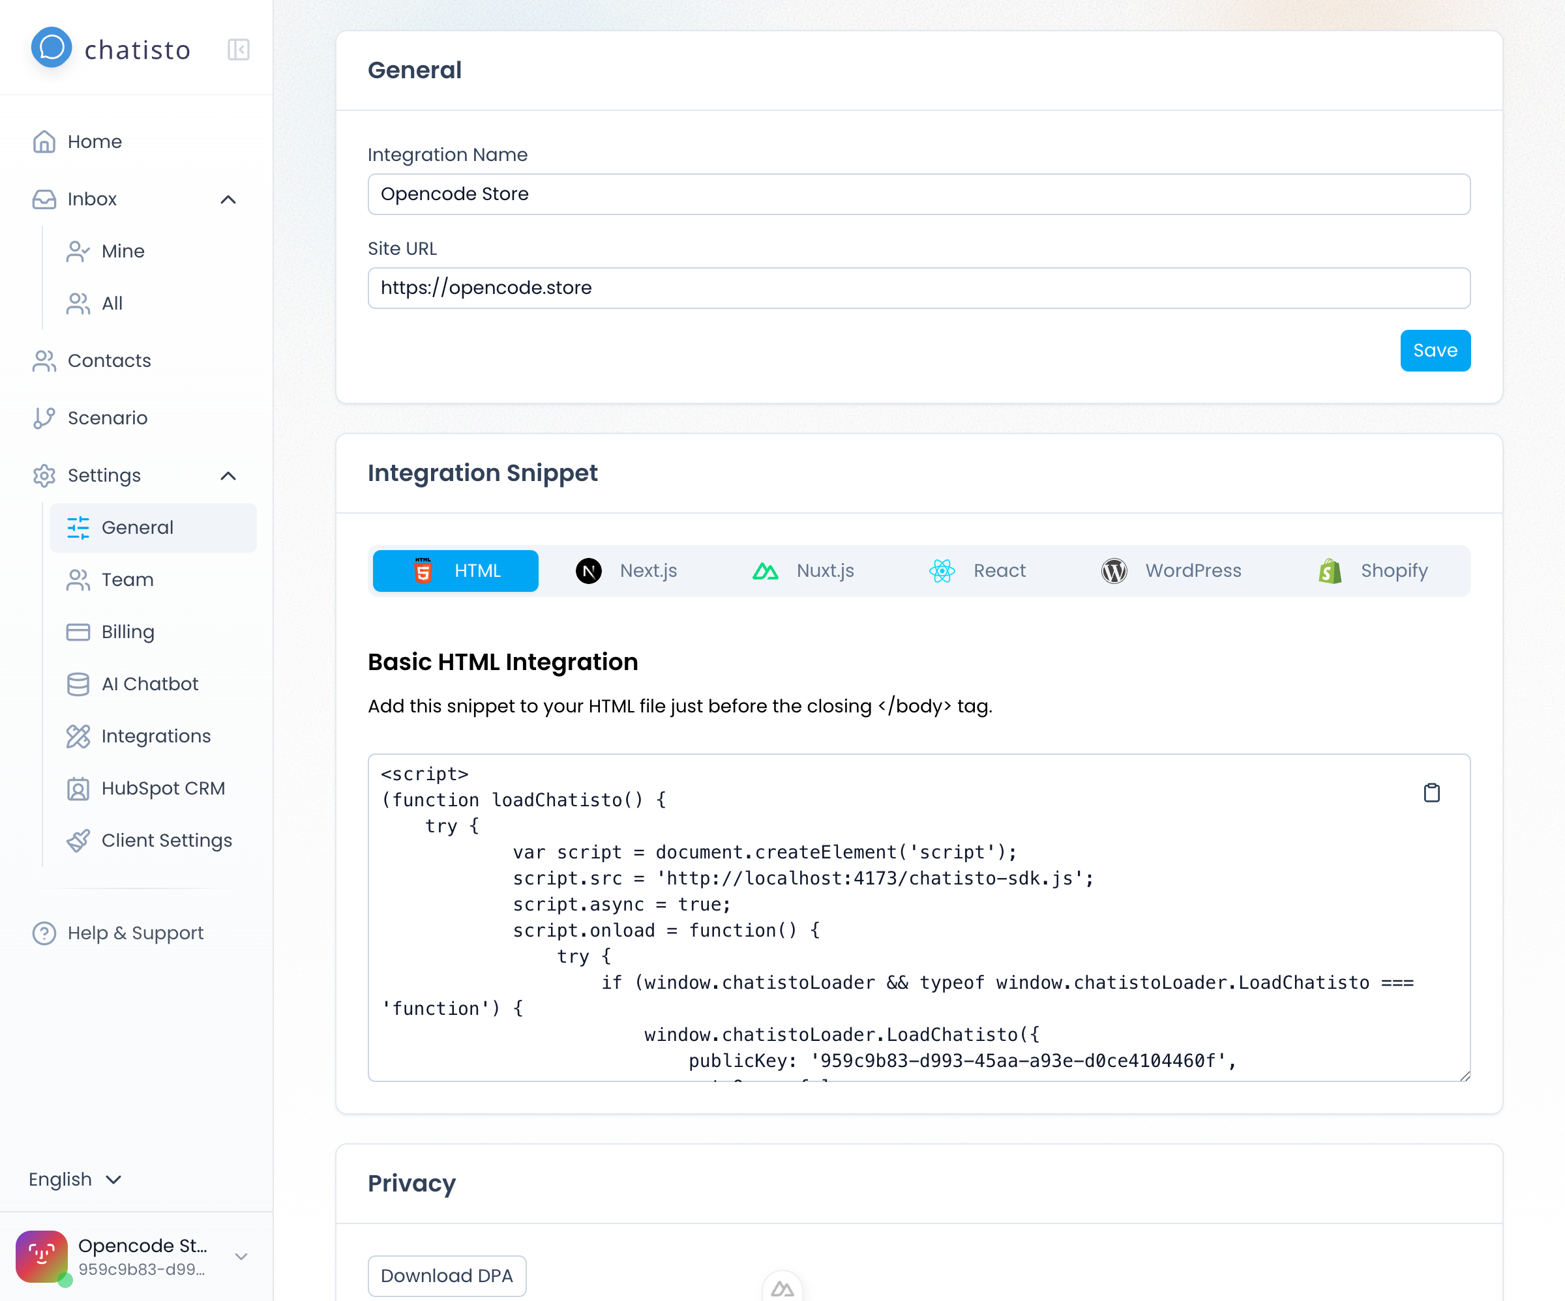Viewport: 1565px width, 1301px height.
Task: Open the Integrations settings
Action: point(156,736)
